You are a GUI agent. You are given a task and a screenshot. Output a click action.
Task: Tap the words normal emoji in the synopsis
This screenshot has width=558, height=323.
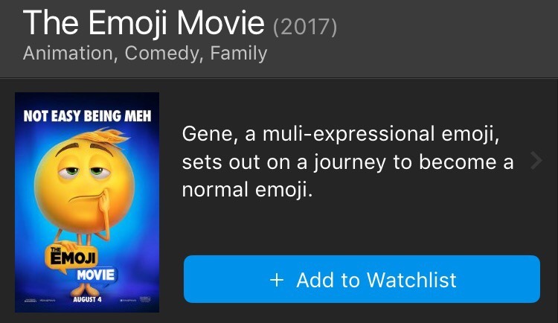click(x=247, y=190)
